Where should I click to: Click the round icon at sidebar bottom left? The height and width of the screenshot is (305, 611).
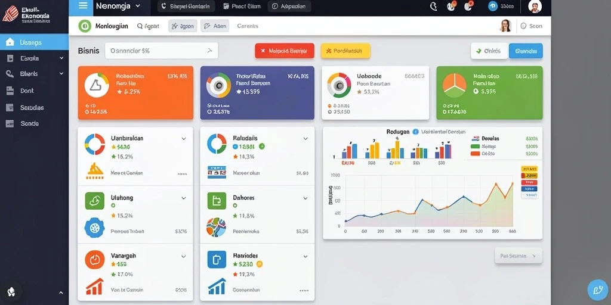(x=11, y=292)
